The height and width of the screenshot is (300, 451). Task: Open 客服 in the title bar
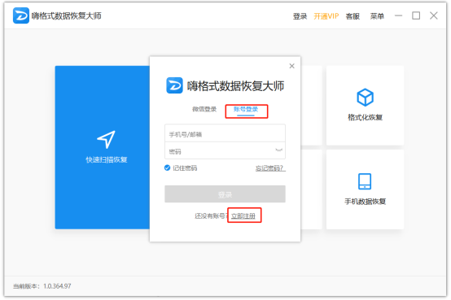[x=352, y=16]
